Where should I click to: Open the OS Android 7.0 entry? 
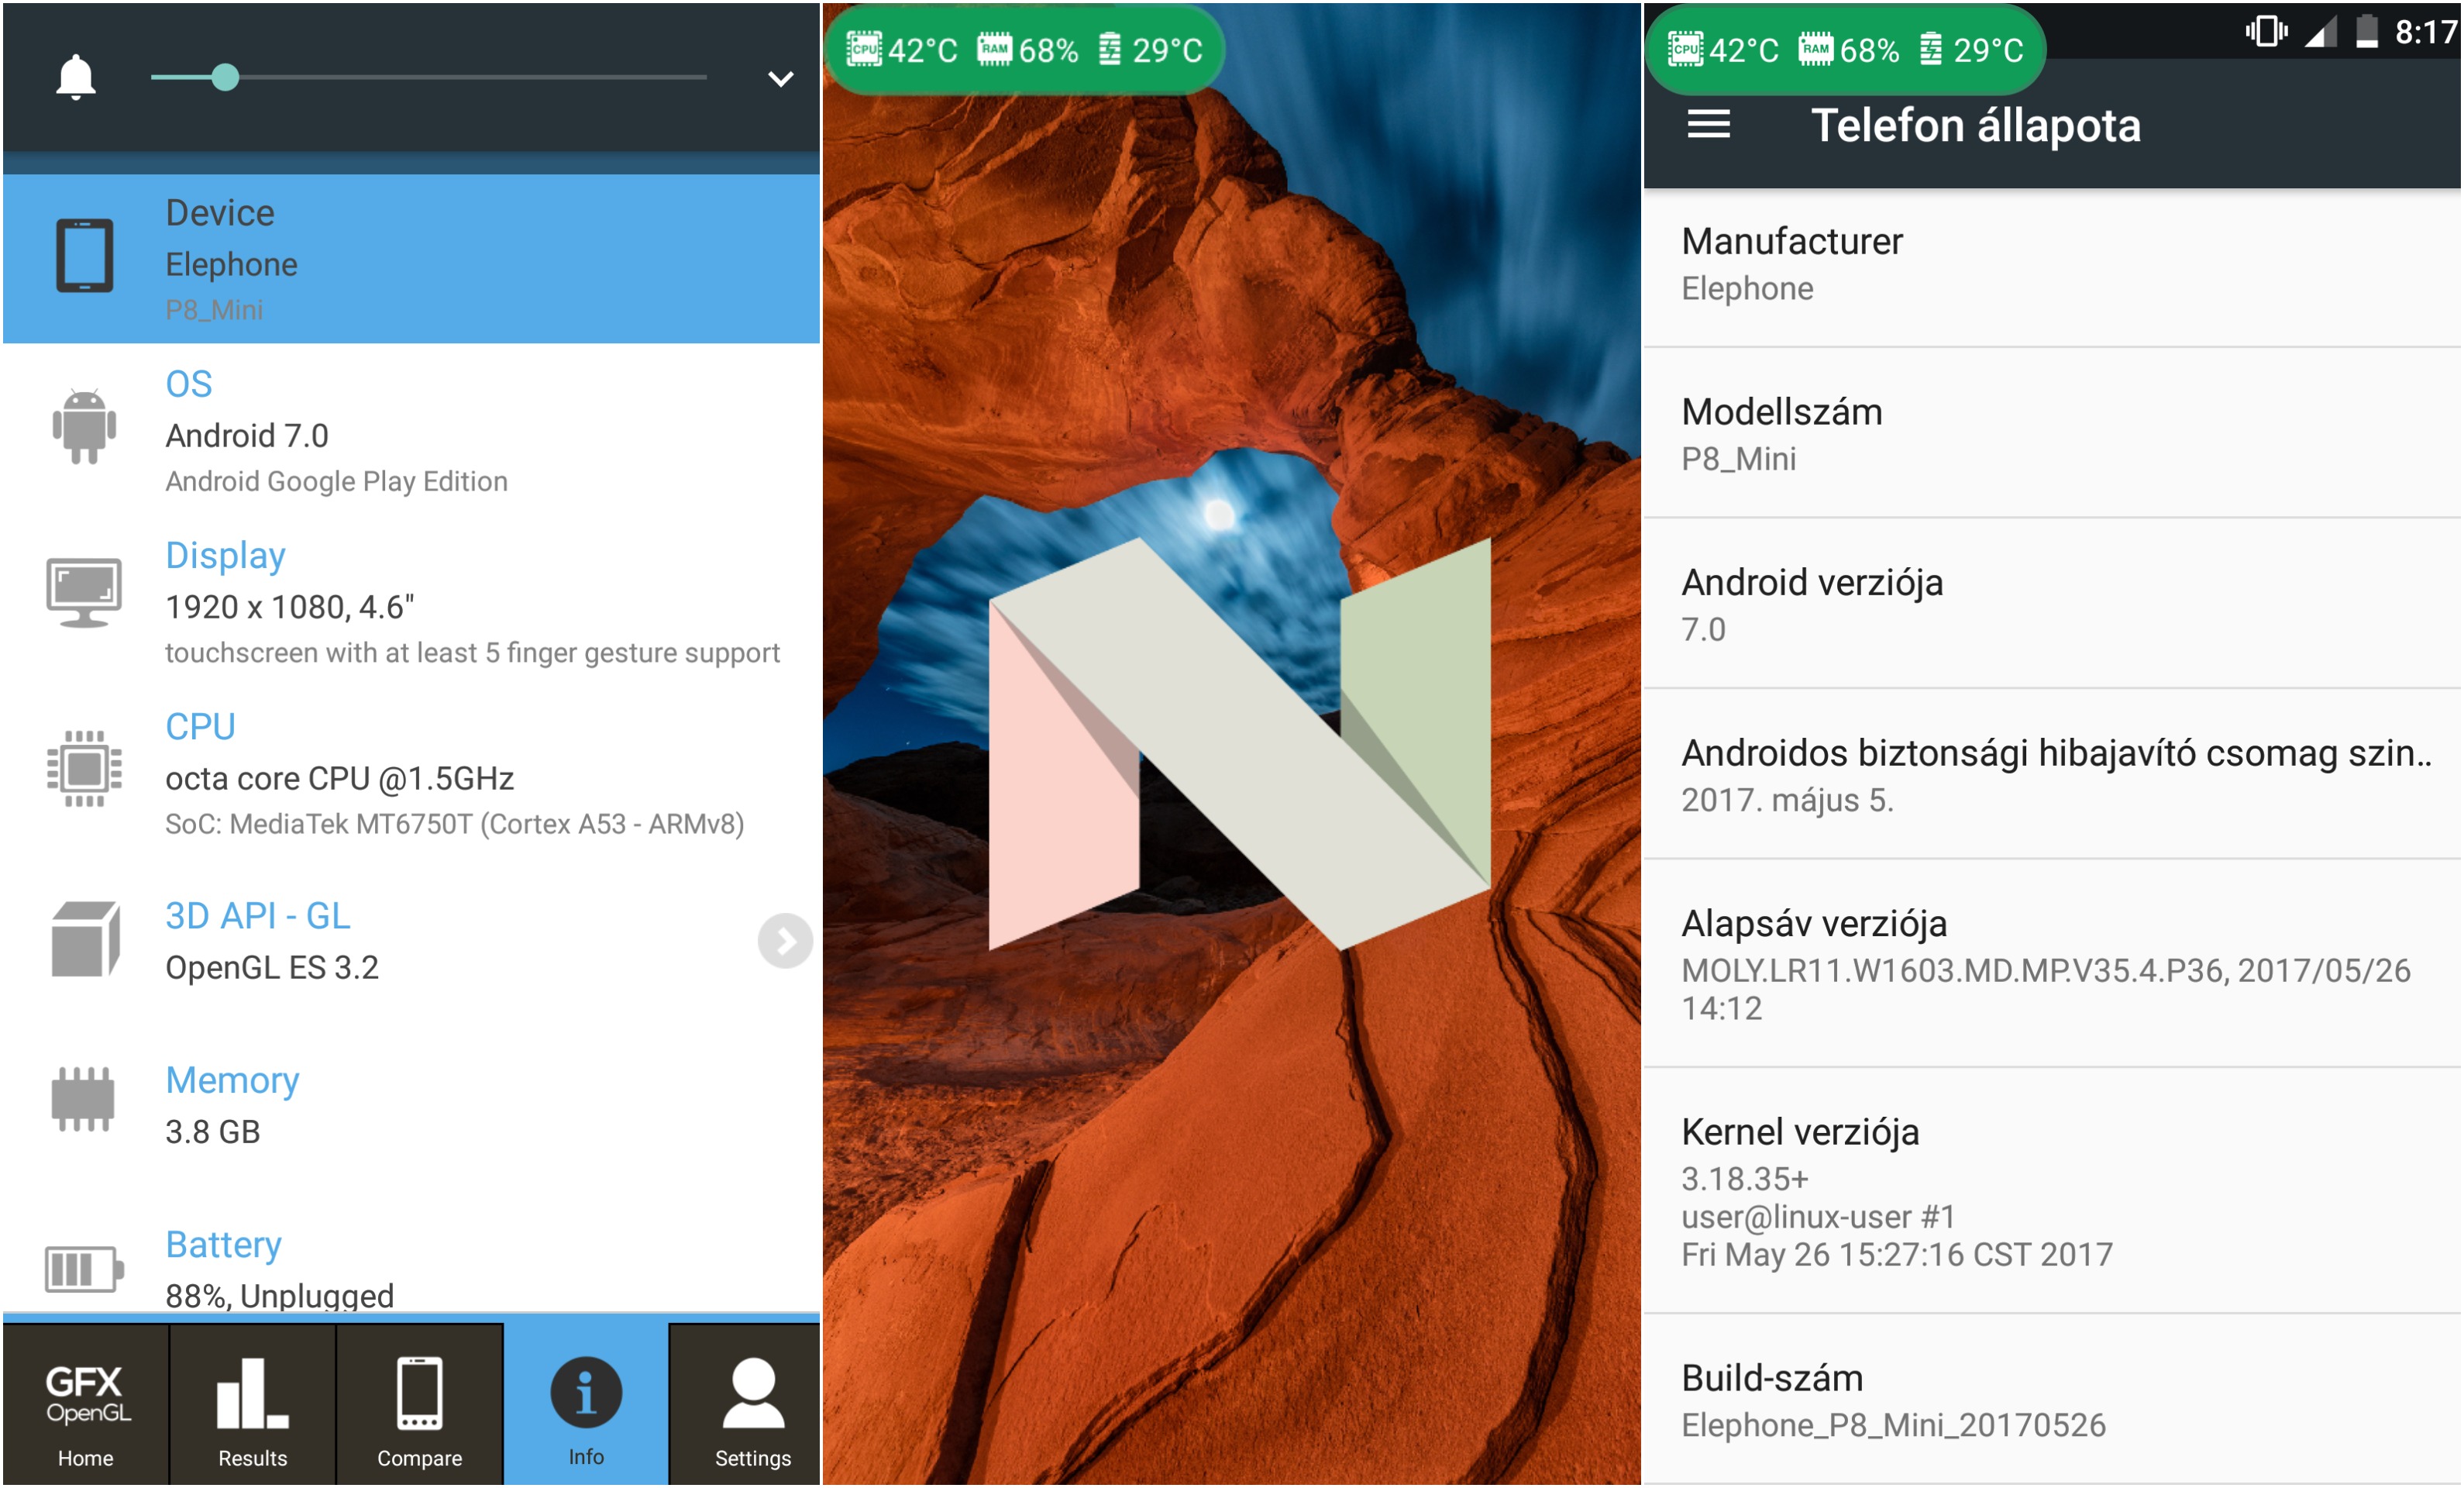click(x=411, y=431)
